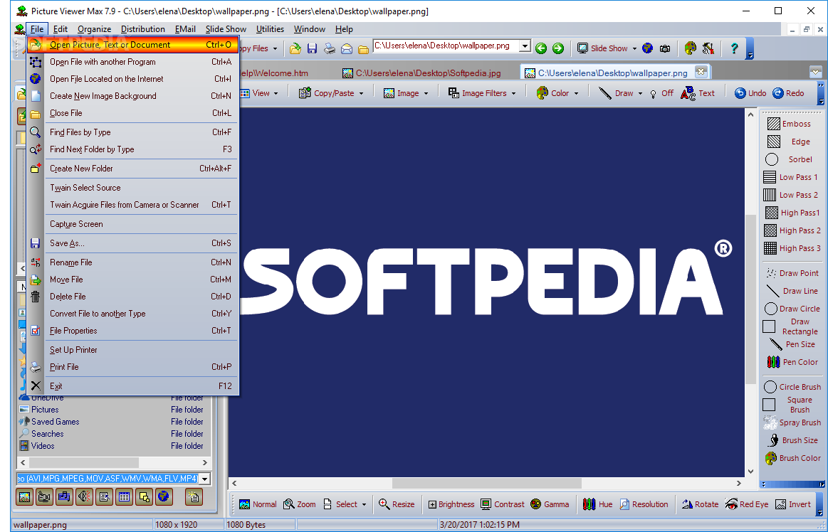Open the Utilities menu
The width and height of the screenshot is (828, 532).
270,30
